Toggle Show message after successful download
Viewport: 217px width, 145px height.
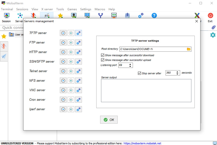point(103,55)
